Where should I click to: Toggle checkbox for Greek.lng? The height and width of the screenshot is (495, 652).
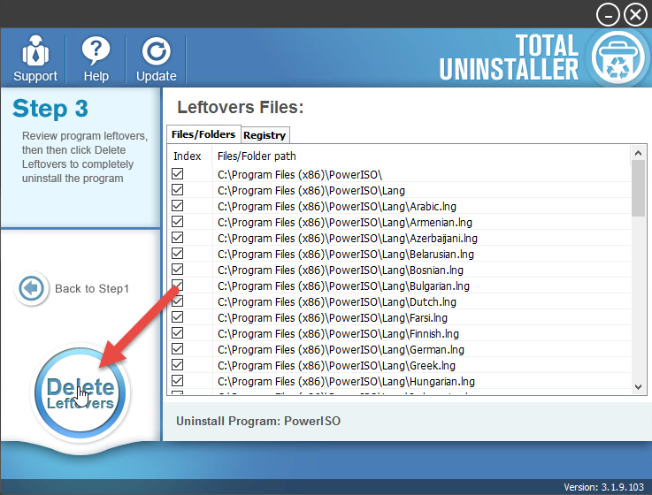click(x=178, y=365)
